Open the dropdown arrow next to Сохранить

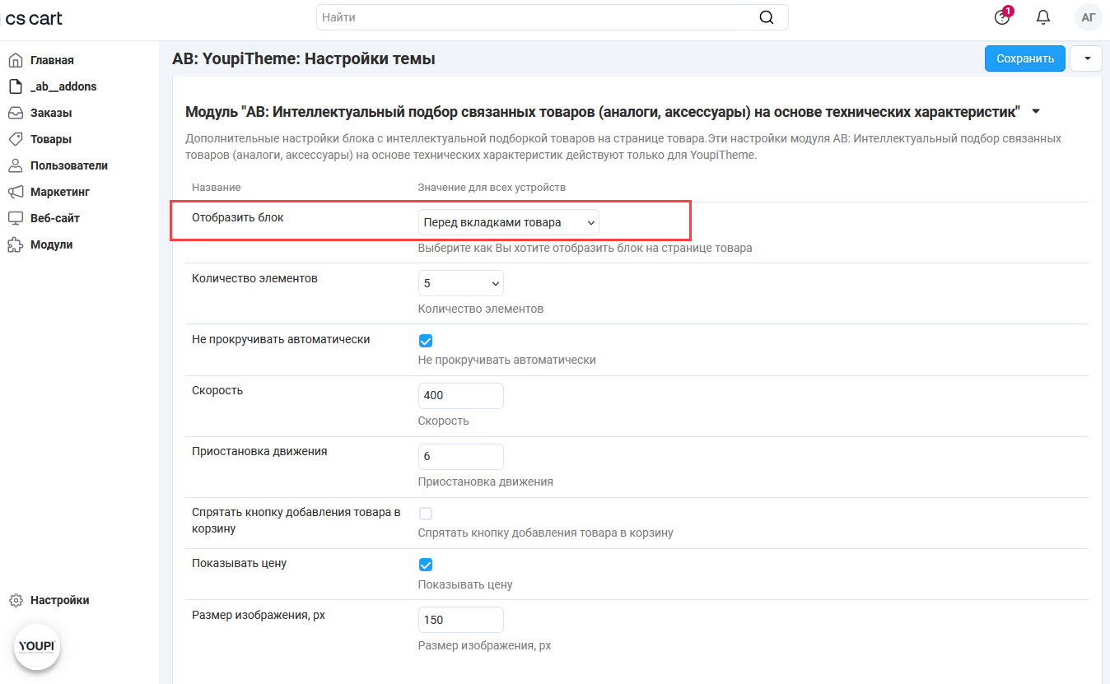pos(1086,58)
